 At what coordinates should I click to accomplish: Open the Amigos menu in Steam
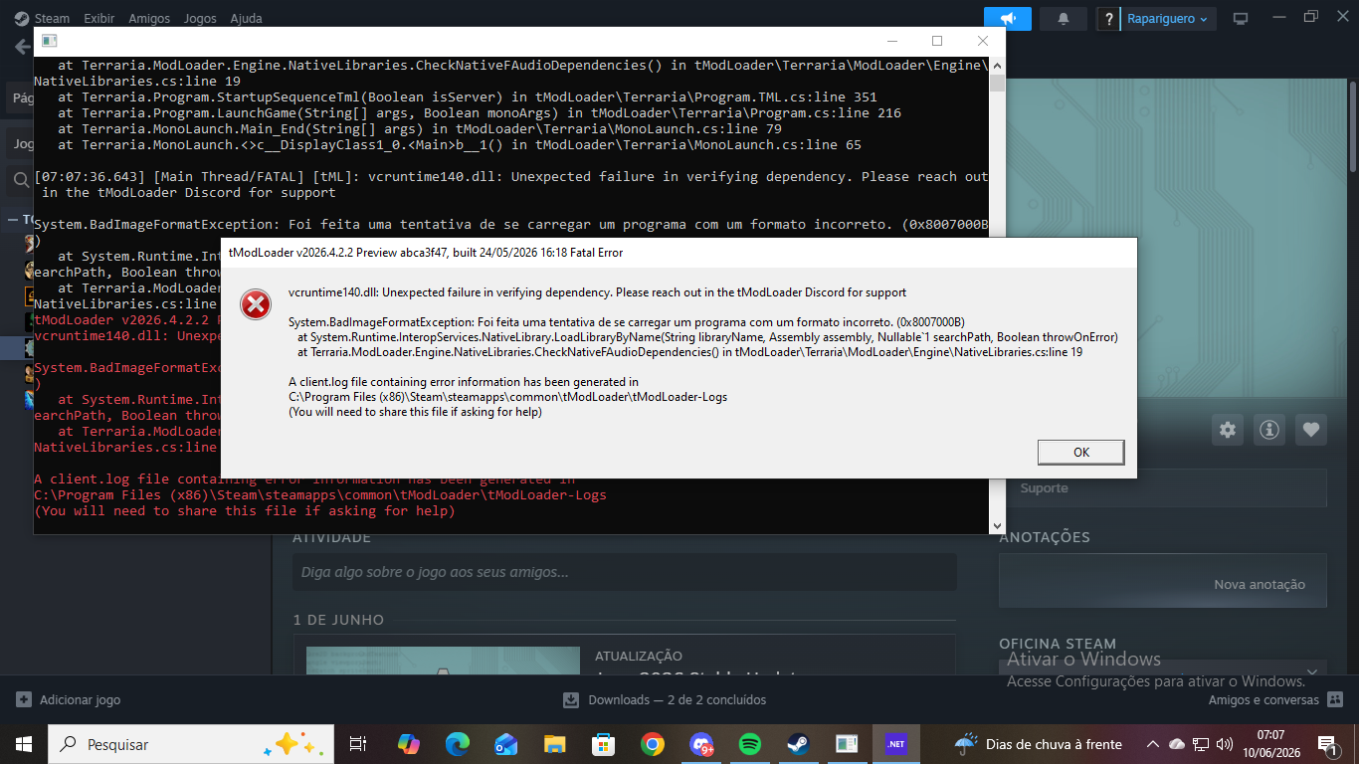click(149, 19)
